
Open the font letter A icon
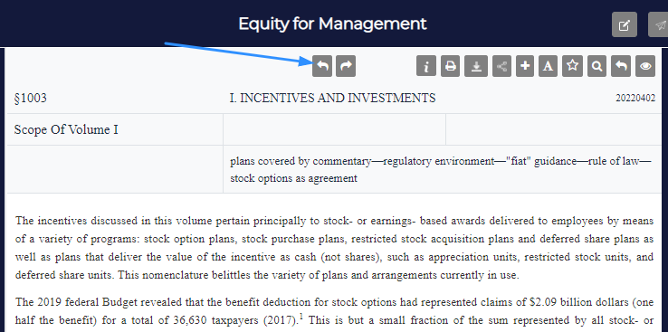click(x=548, y=66)
